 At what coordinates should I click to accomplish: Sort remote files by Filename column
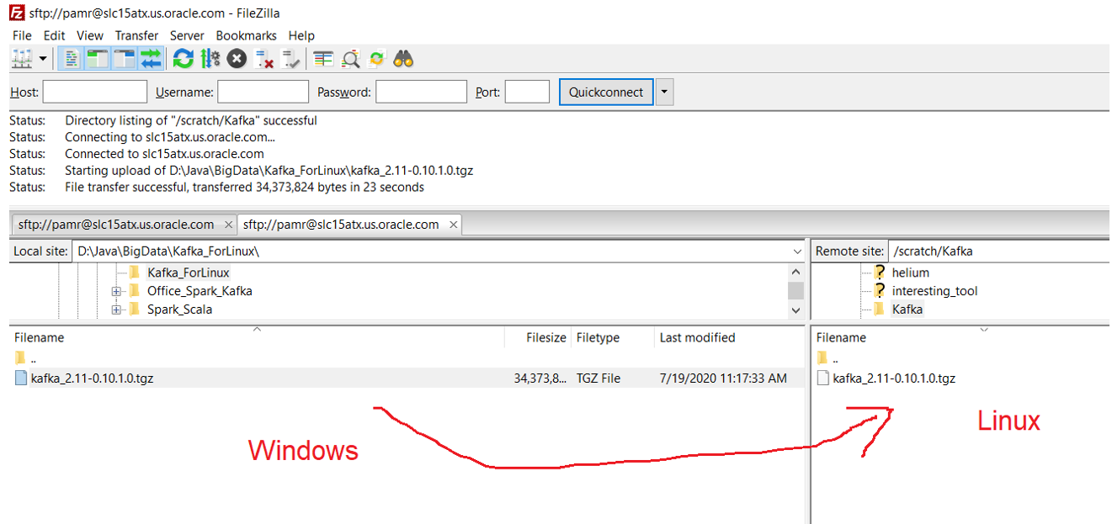coord(961,337)
